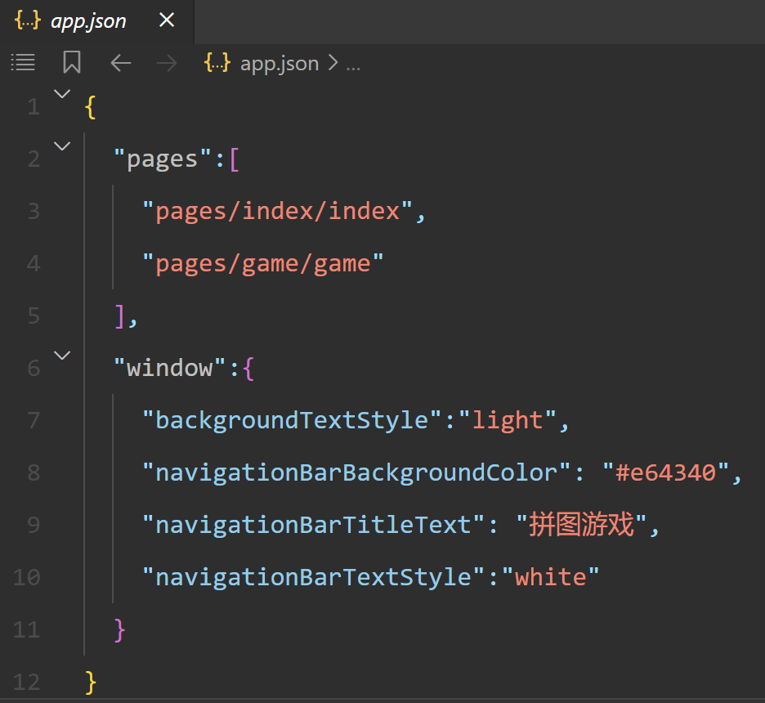Close the app.json editor tab
Screen dimensions: 765x703
(167, 20)
